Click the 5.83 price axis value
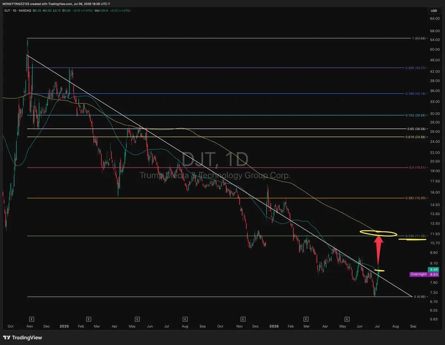This screenshot has width=445, height=345. click(x=434, y=319)
